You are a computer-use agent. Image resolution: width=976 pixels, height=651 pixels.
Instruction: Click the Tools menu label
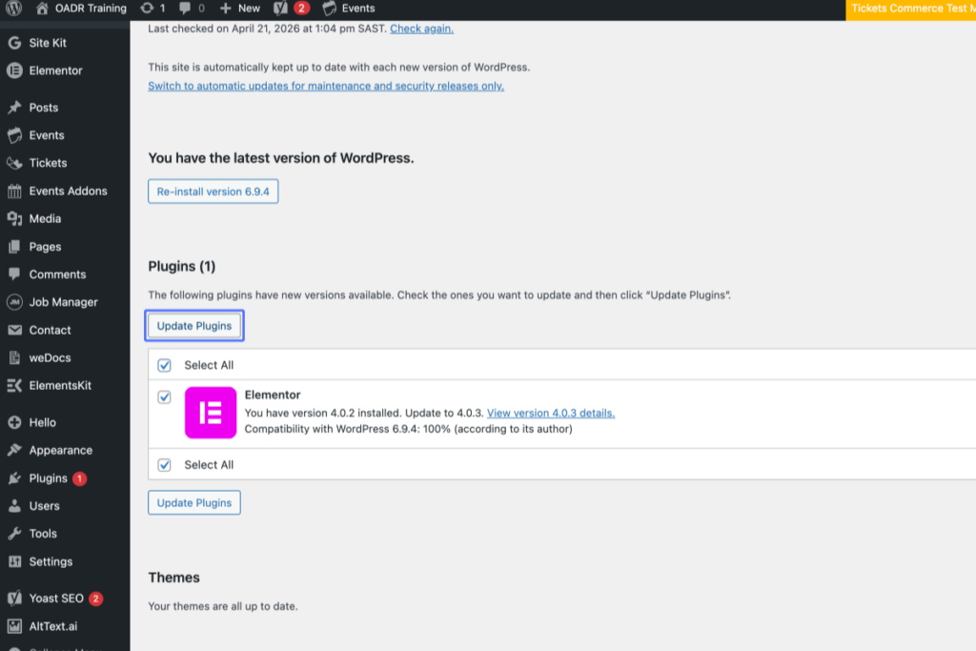click(43, 534)
